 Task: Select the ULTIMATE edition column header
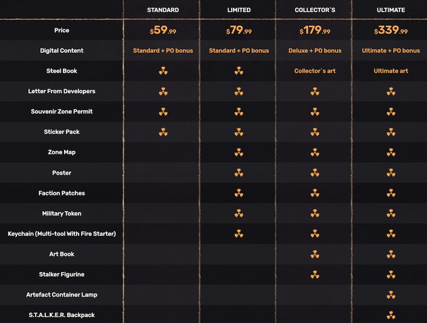(391, 10)
